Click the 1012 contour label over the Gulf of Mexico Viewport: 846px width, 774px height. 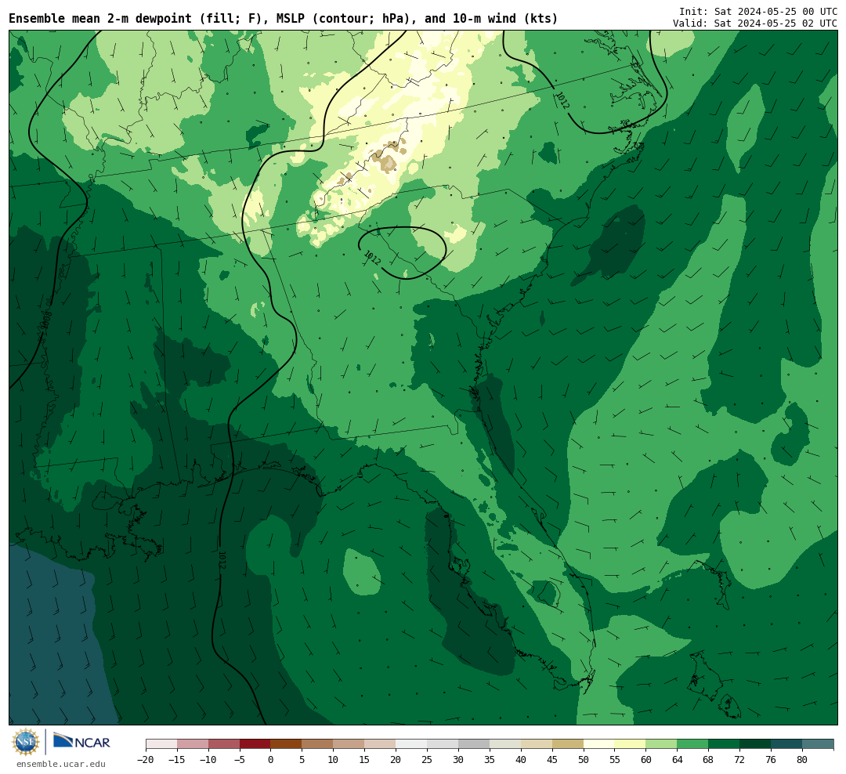pyautogui.click(x=221, y=559)
